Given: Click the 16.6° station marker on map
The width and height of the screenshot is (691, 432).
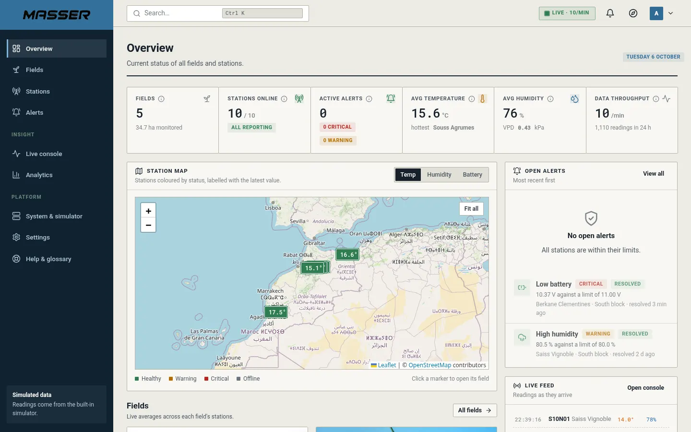Looking at the screenshot, I should tap(348, 254).
